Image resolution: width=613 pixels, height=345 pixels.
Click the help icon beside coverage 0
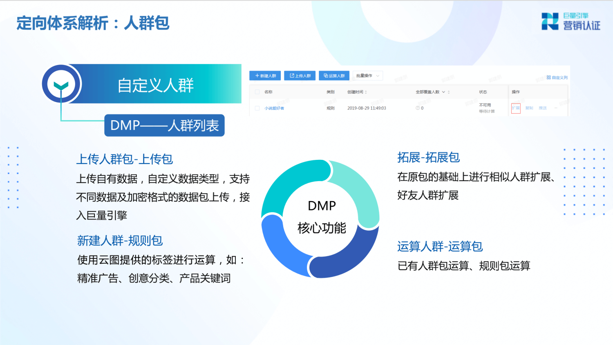[x=418, y=108]
